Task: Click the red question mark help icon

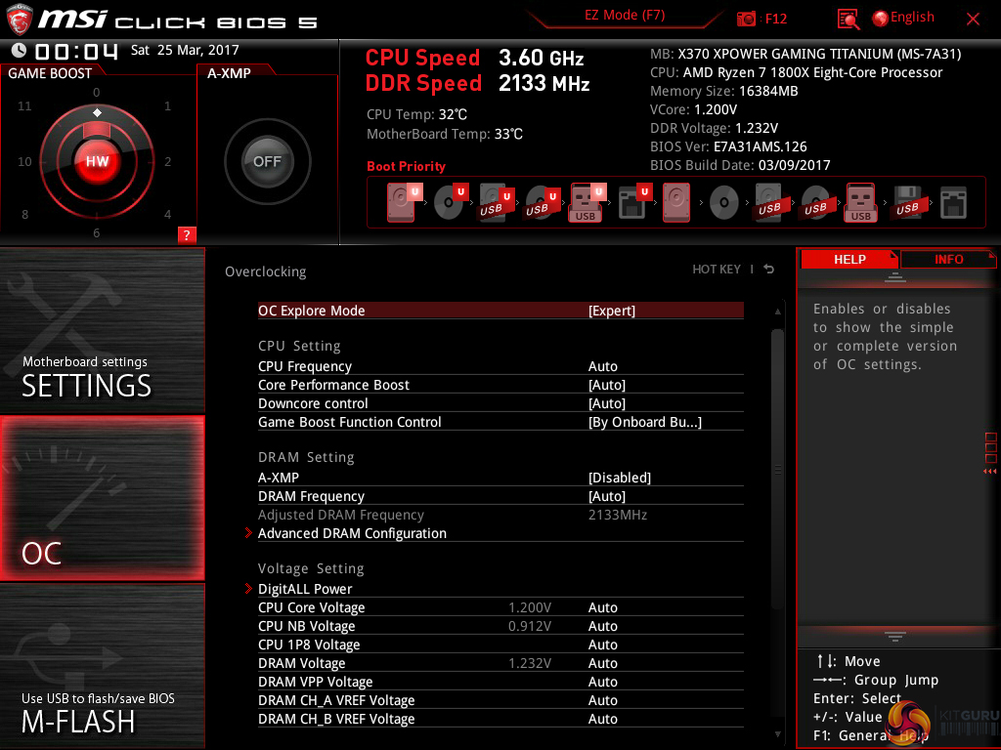Action: (187, 234)
